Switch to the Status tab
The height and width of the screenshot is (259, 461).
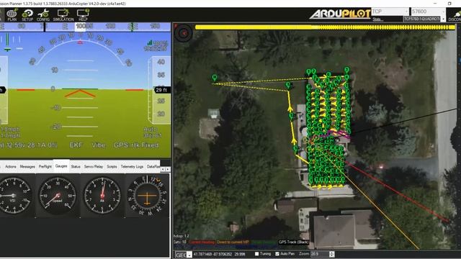click(76, 166)
